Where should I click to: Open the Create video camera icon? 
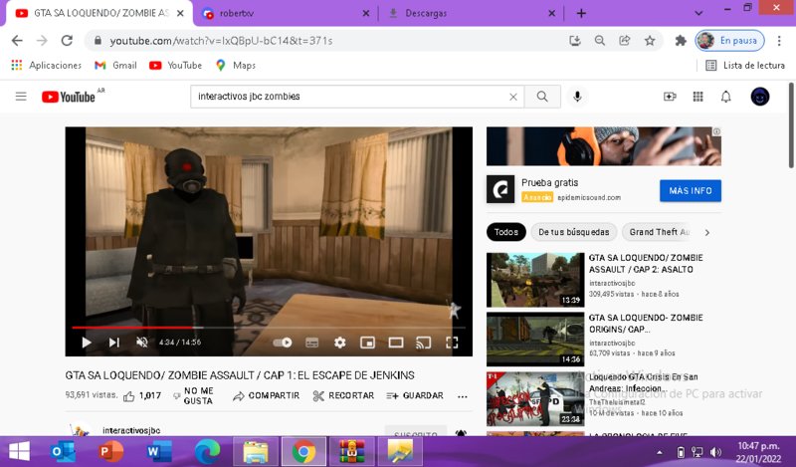point(670,97)
